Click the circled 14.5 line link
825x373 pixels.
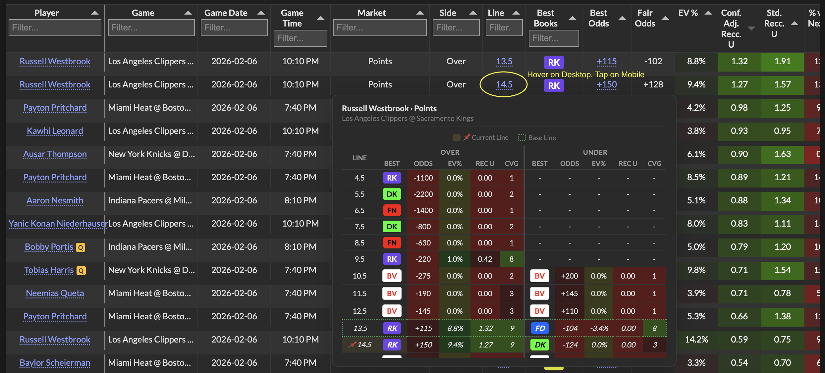coord(504,84)
